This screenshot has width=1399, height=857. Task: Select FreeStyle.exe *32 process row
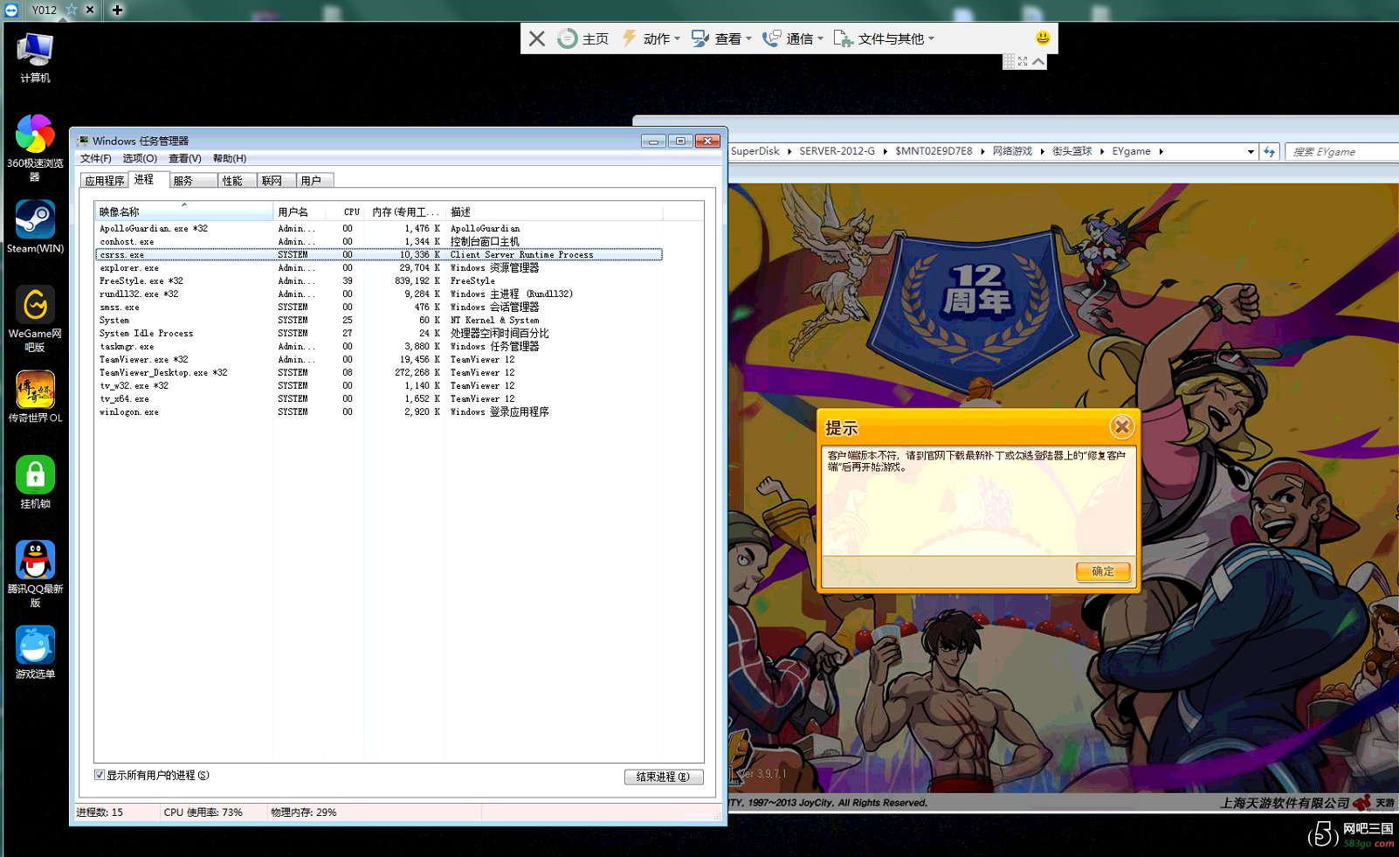click(378, 280)
